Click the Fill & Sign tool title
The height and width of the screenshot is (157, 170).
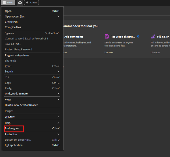tap(163, 37)
